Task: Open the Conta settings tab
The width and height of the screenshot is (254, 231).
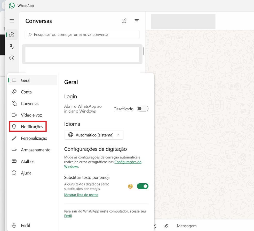Action: 33,92
